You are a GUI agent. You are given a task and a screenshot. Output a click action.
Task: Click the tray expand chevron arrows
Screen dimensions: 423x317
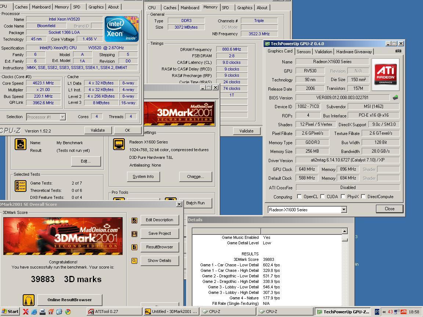pyautogui.click(x=384, y=312)
